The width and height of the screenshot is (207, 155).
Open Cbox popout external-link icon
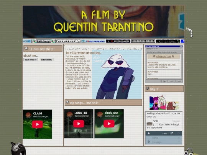pos(172,134)
